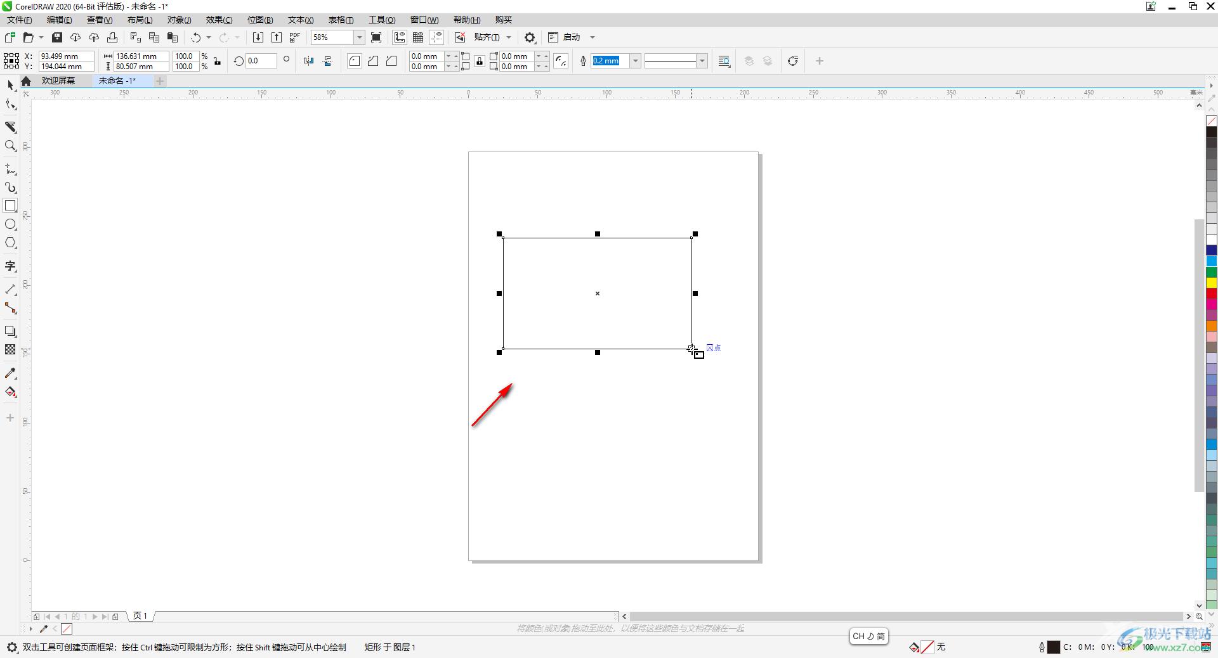Select the Crop tool
The height and width of the screenshot is (658, 1218).
10,127
